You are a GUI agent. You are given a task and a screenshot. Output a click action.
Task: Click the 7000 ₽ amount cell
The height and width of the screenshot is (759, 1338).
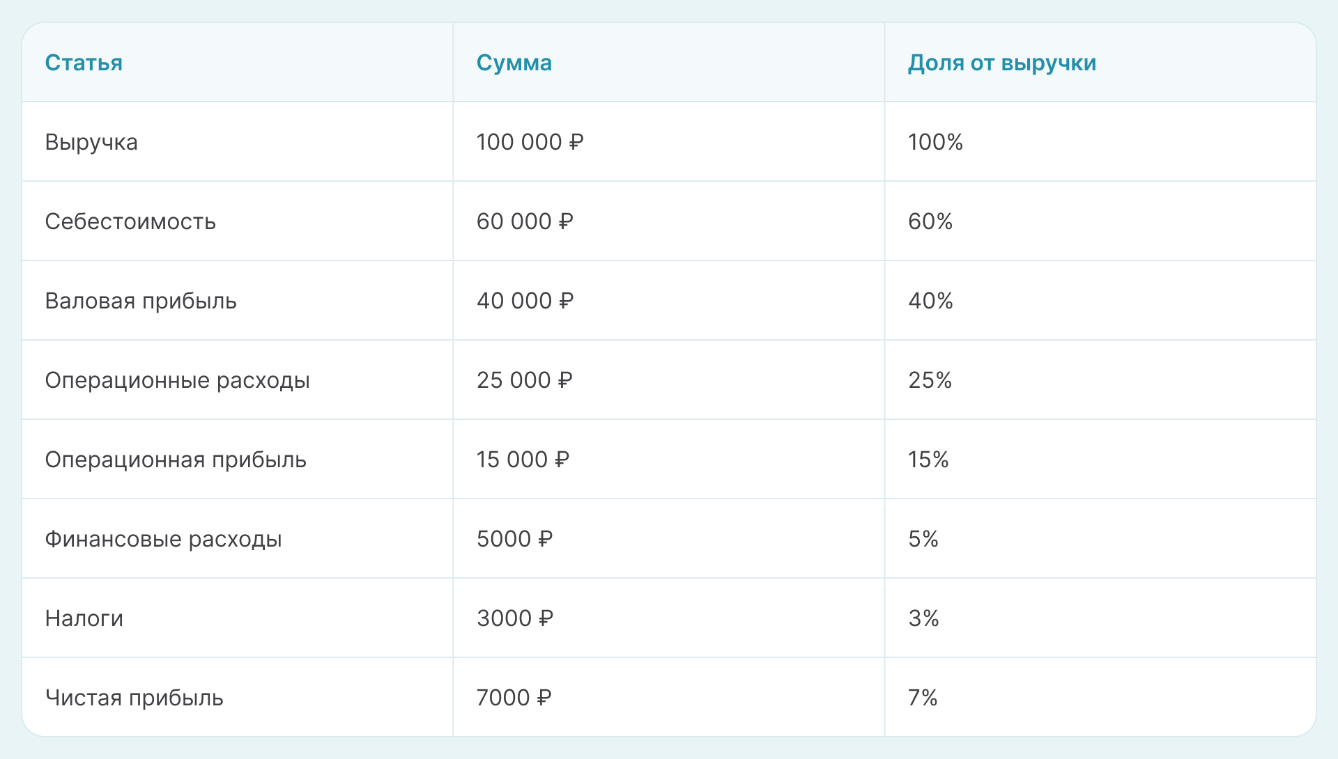(x=514, y=698)
